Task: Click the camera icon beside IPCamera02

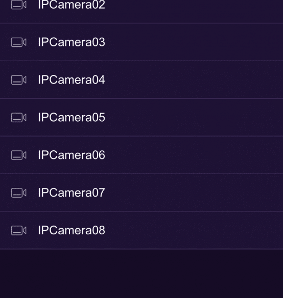Action: [19, 5]
